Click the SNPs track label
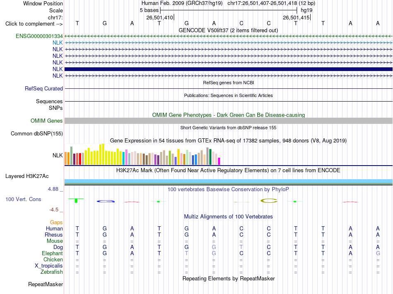Screen dimensions: 393x294 [x=56, y=108]
